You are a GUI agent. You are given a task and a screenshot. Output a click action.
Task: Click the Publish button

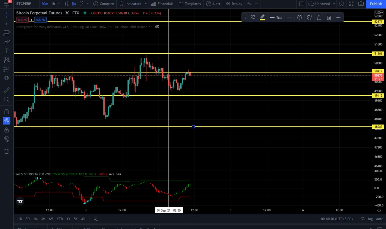pos(376,4)
